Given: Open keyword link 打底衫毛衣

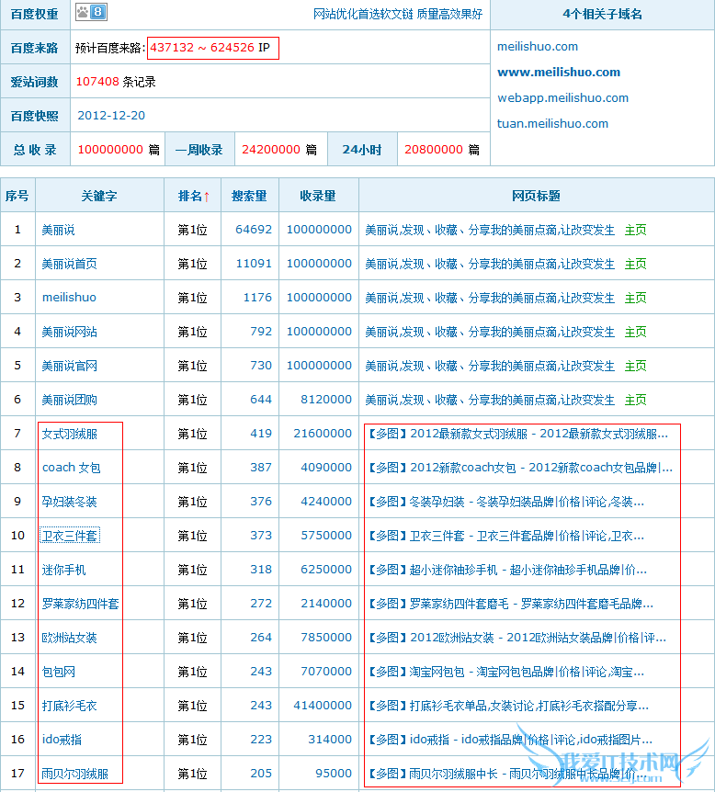Looking at the screenshot, I should click(x=69, y=706).
